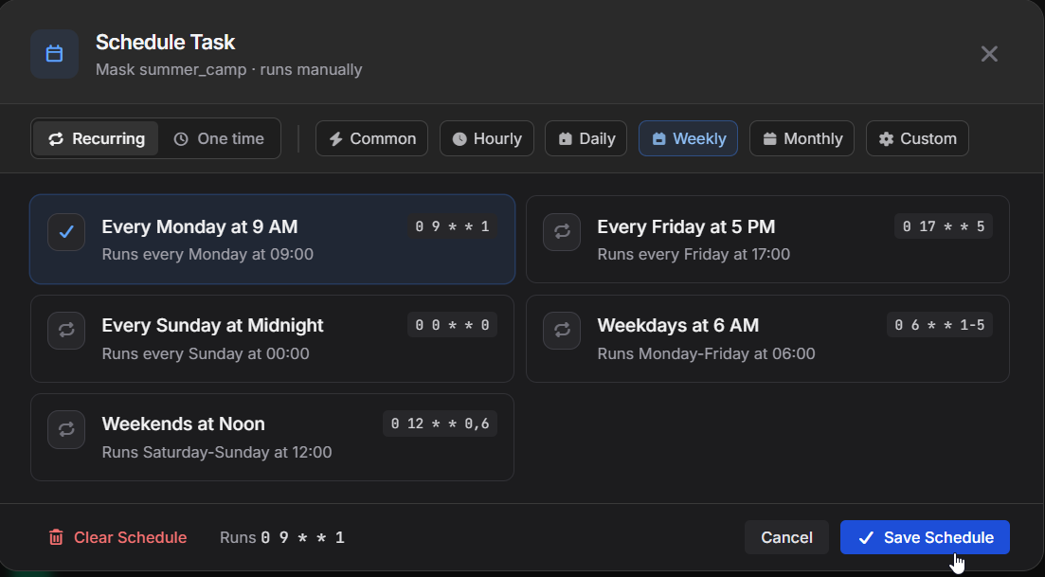Choose the Weekends at Noon title
1045x577 pixels.
coord(183,424)
